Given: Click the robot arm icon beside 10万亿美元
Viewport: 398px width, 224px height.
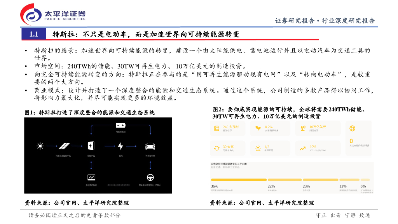Looking at the screenshot, I should coord(303,128).
